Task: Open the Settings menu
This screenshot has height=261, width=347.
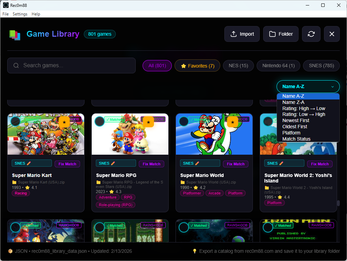Action: point(20,14)
